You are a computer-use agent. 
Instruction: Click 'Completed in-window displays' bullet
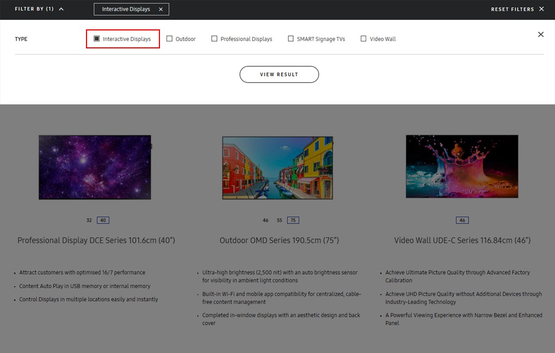point(281,319)
